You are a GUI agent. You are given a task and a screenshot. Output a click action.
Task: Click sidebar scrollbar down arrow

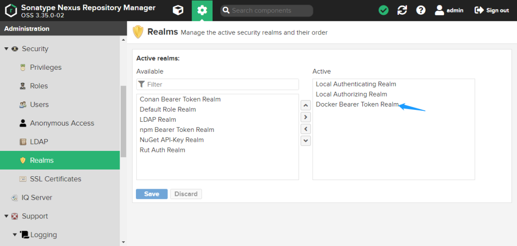pyautogui.click(x=124, y=242)
